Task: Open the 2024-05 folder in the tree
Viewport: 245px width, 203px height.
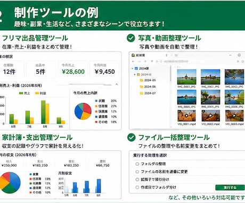Action: click(x=150, y=80)
